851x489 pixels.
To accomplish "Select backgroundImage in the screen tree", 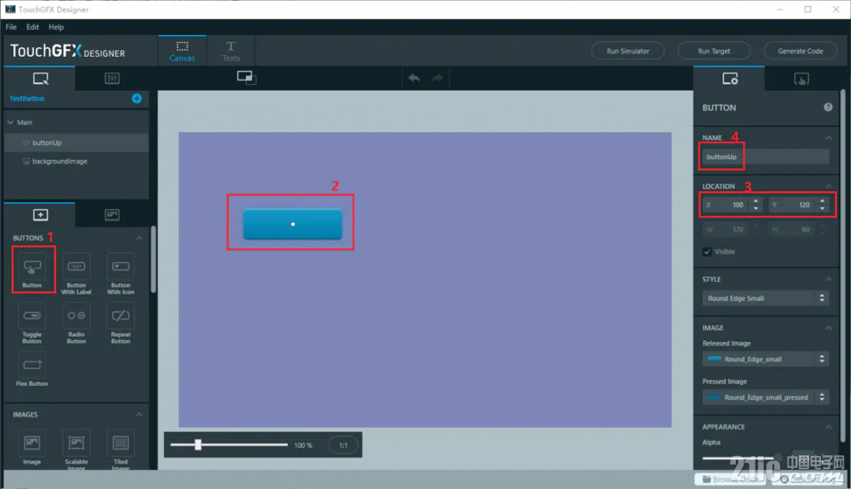I will [76, 161].
